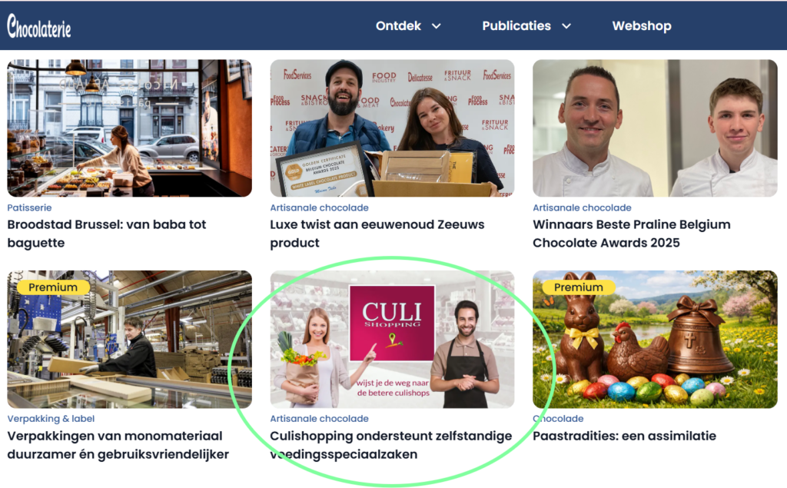Open the two chefs photo thumbnail
787x488 pixels.
(655, 128)
